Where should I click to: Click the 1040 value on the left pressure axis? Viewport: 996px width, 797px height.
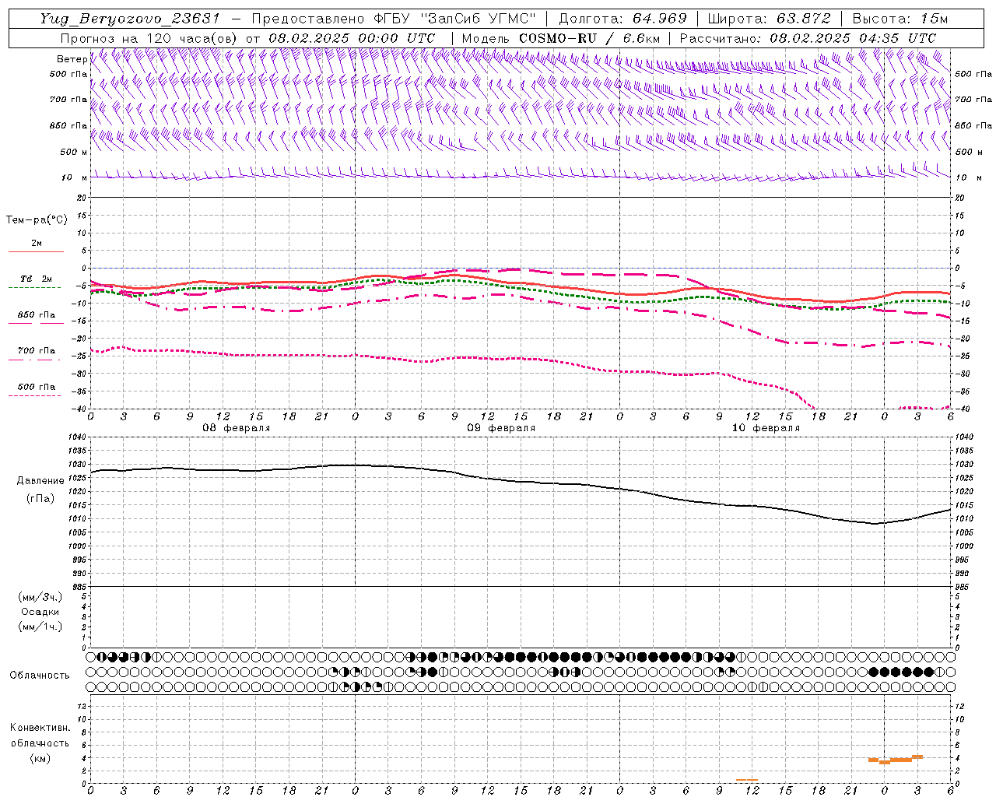79,437
